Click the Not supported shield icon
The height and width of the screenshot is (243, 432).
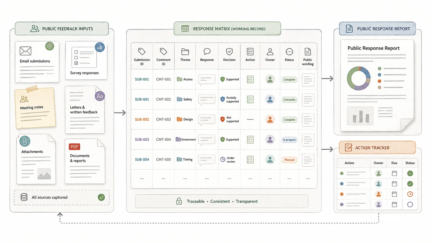223,119
